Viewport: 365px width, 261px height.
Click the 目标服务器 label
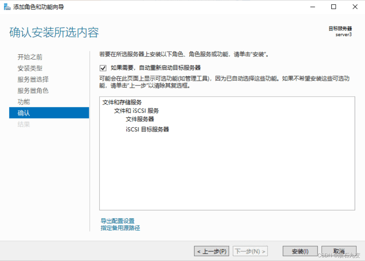[x=340, y=29]
